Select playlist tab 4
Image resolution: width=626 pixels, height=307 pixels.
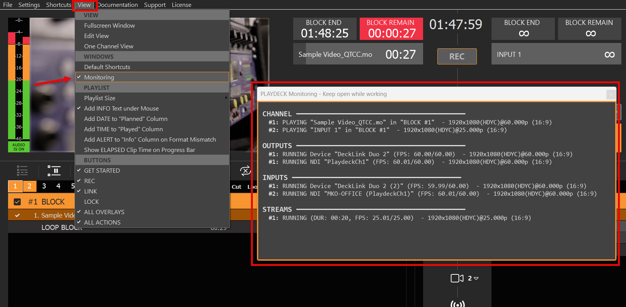coord(58,186)
